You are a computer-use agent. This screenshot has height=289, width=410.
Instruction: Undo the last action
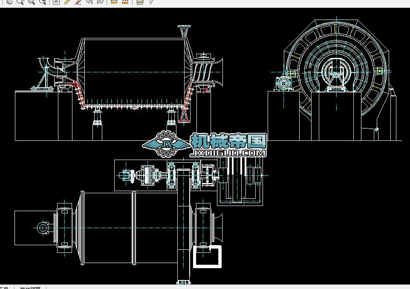pos(89,2)
